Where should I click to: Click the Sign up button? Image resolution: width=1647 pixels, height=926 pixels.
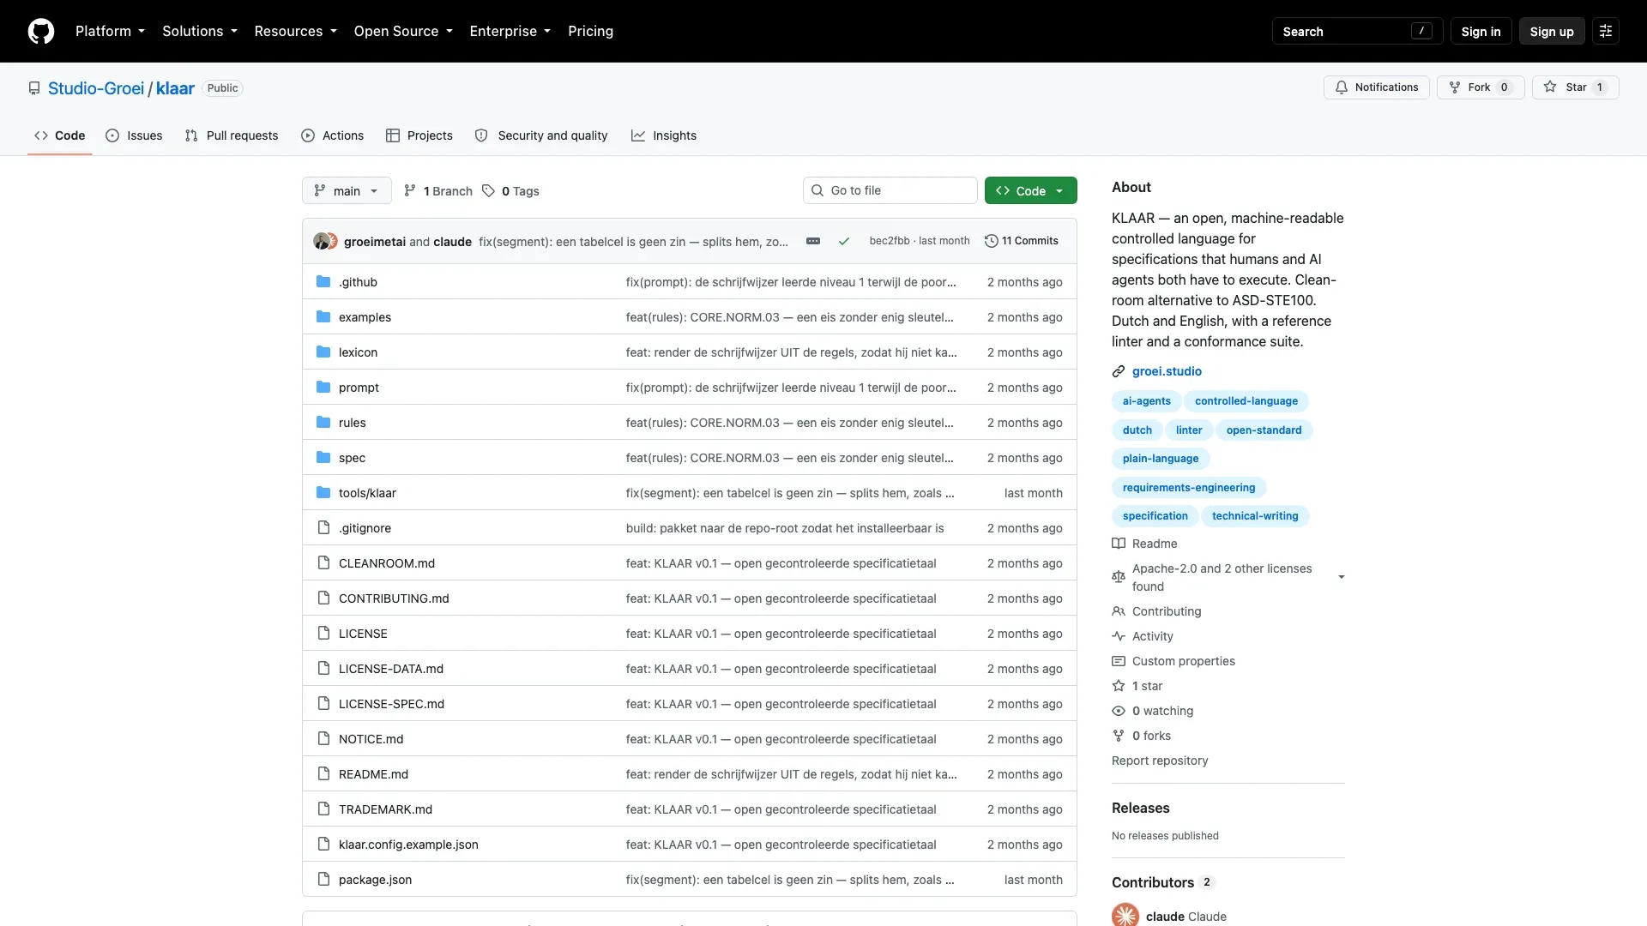1552,31
